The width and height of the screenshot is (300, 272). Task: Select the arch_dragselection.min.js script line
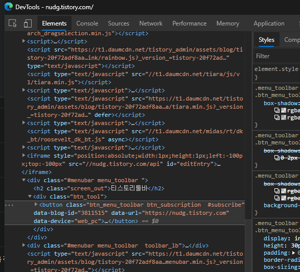pos(87,33)
